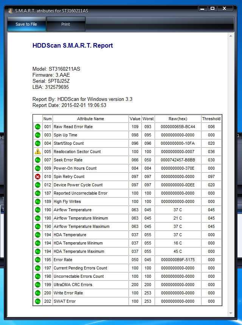The width and height of the screenshot is (242, 325).
Task: Click the Save to File button
Action: point(26,24)
